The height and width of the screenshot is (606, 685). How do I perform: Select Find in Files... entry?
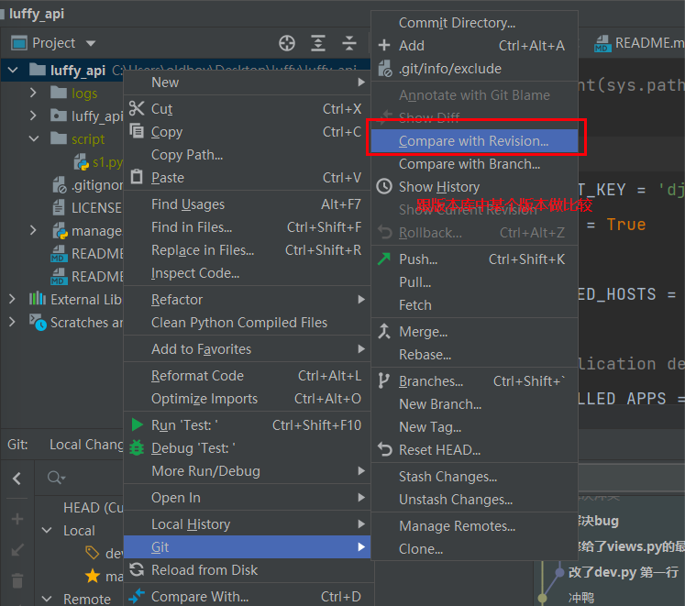[x=248, y=227]
